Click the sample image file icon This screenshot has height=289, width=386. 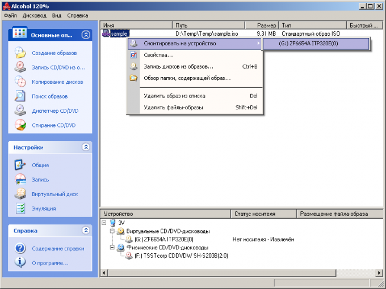tap(106, 33)
